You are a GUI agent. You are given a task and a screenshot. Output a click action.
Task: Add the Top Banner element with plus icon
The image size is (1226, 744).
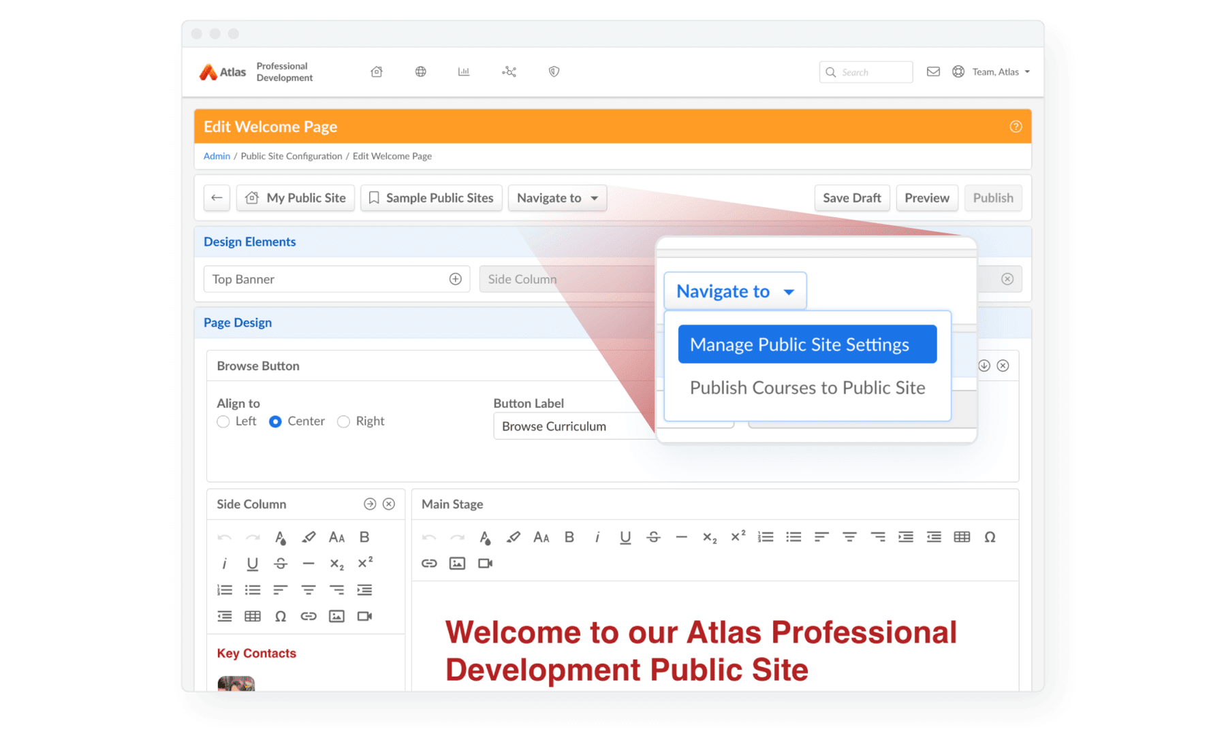pyautogui.click(x=456, y=279)
